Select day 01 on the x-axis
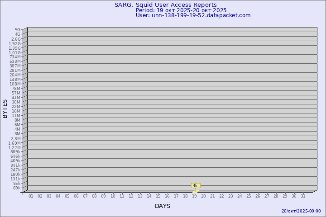 (x=31, y=196)
